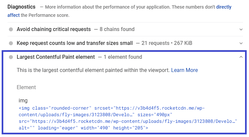
Task: Open the Learn More link
Action: [185, 70]
